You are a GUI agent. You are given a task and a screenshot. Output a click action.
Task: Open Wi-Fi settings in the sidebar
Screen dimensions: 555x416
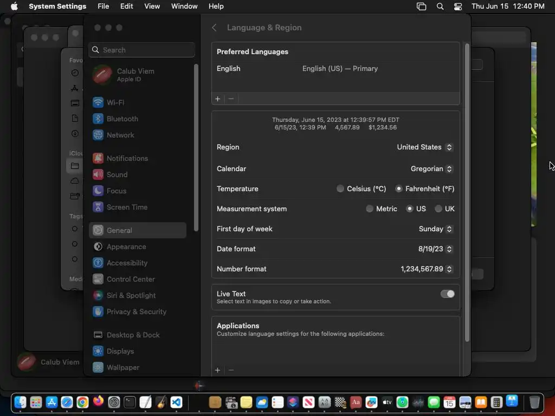point(137,102)
